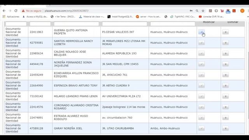Edit the SANTOS HERMOSILLA NANCY LIZBETH record
The image size is (249, 140).
click(202, 43)
